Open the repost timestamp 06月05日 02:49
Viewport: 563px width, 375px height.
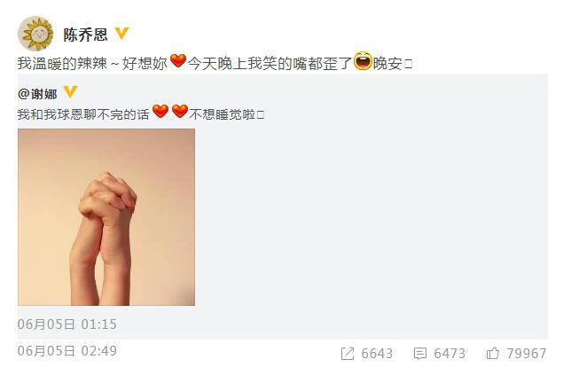pyautogui.click(x=66, y=351)
